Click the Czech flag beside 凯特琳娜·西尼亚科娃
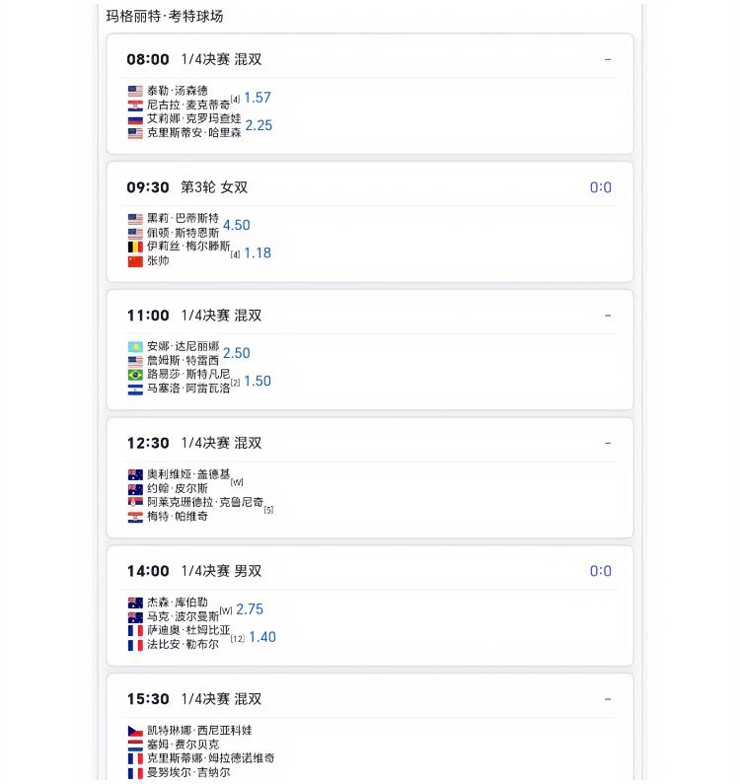Screen dimensions: 740x784 coord(135,731)
